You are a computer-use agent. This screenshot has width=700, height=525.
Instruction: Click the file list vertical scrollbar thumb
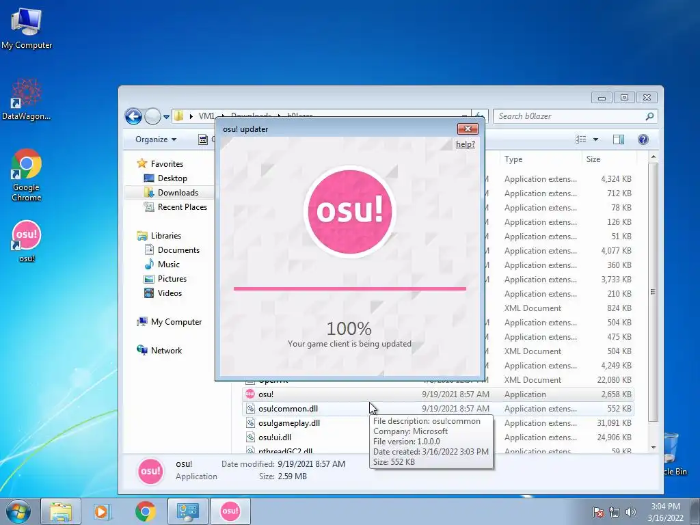653,292
